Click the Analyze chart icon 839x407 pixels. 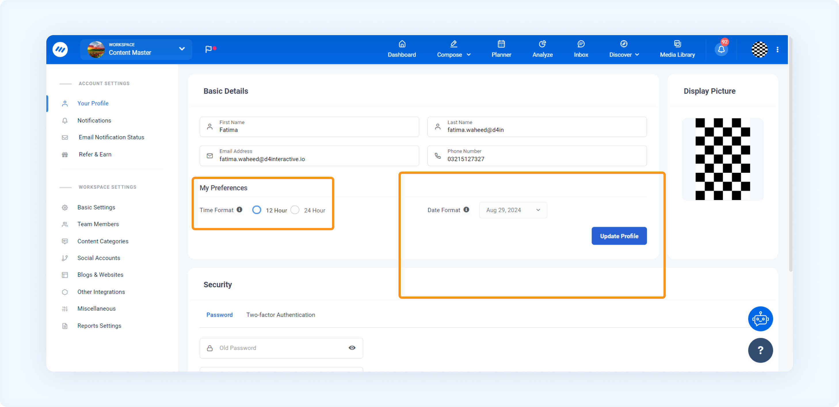542,44
